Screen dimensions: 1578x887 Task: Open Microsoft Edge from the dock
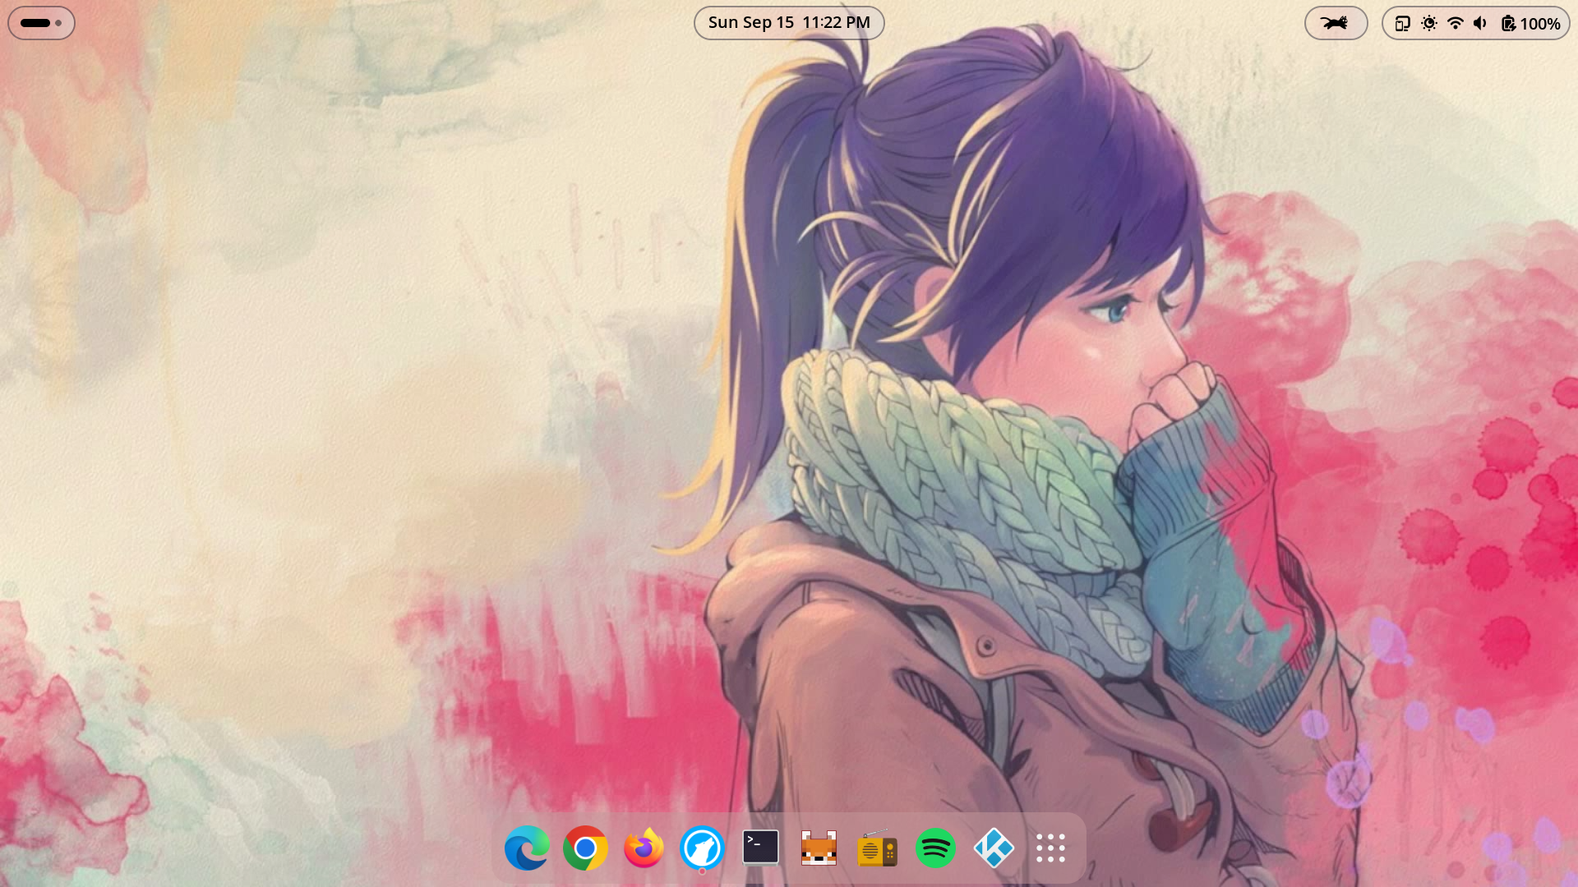point(527,848)
